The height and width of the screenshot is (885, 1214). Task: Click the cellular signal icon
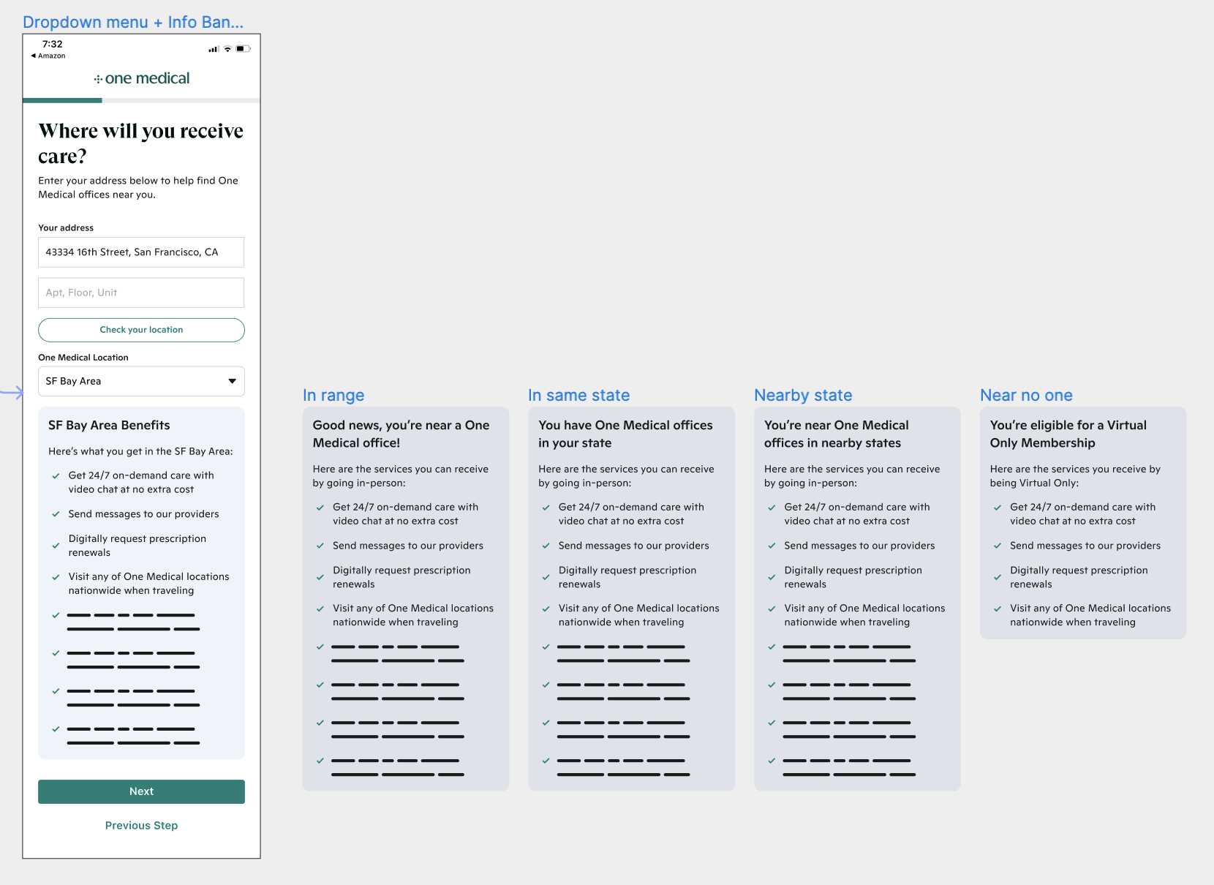coord(214,49)
